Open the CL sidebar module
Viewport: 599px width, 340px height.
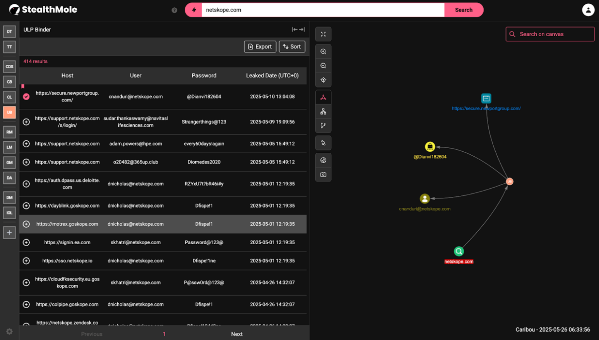point(9,97)
